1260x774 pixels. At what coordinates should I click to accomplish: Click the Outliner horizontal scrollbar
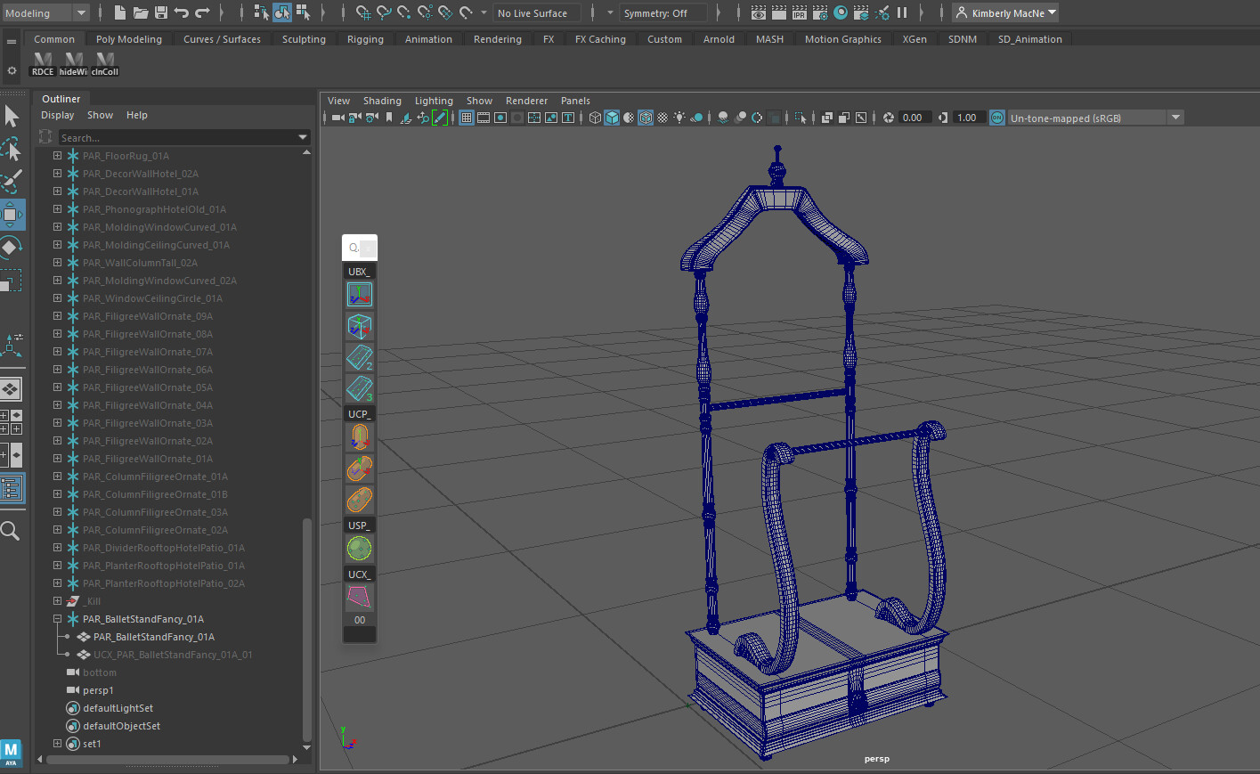point(169,759)
